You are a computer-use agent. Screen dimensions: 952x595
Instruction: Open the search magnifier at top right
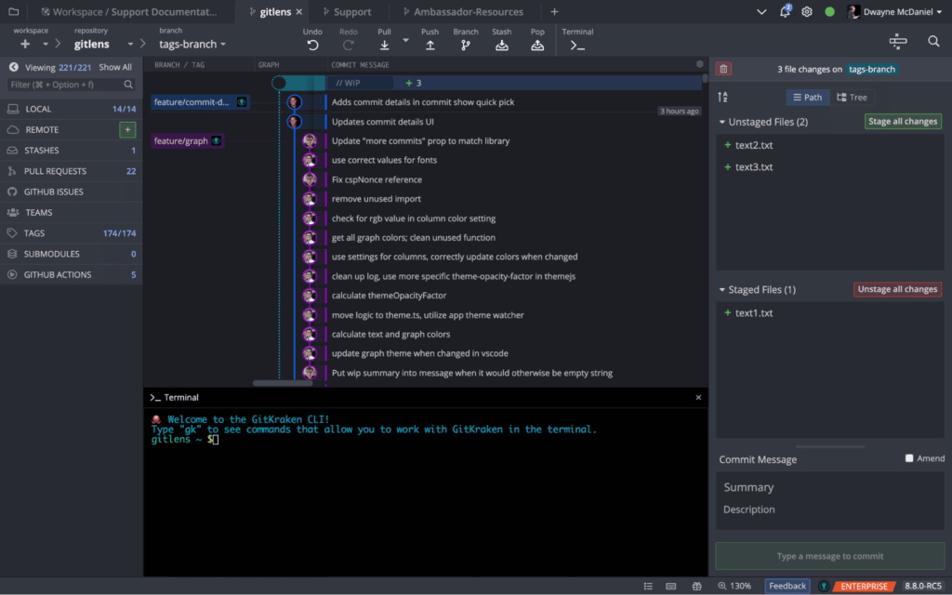pos(933,41)
